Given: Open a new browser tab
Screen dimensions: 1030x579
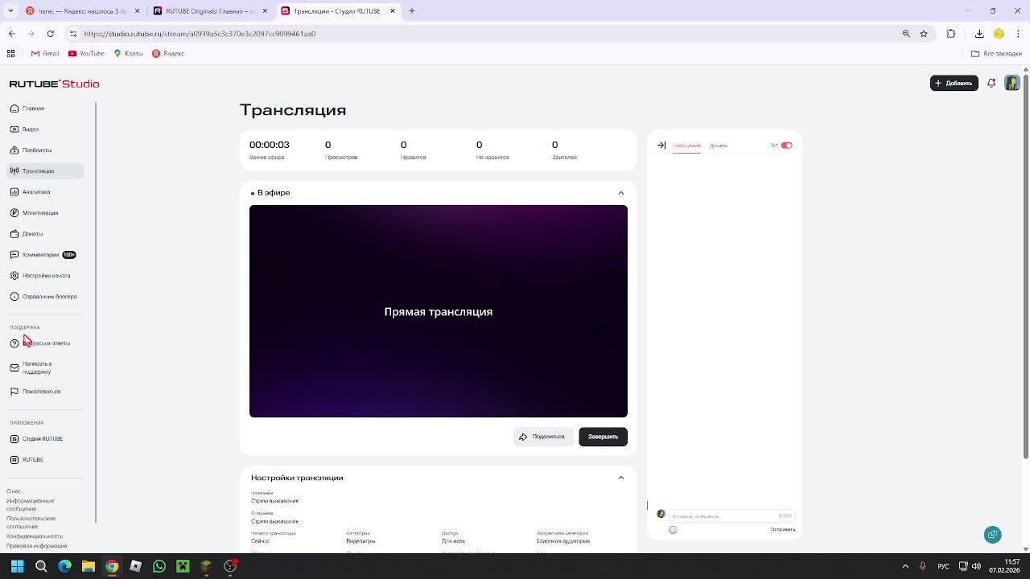Looking at the screenshot, I should pos(411,10).
